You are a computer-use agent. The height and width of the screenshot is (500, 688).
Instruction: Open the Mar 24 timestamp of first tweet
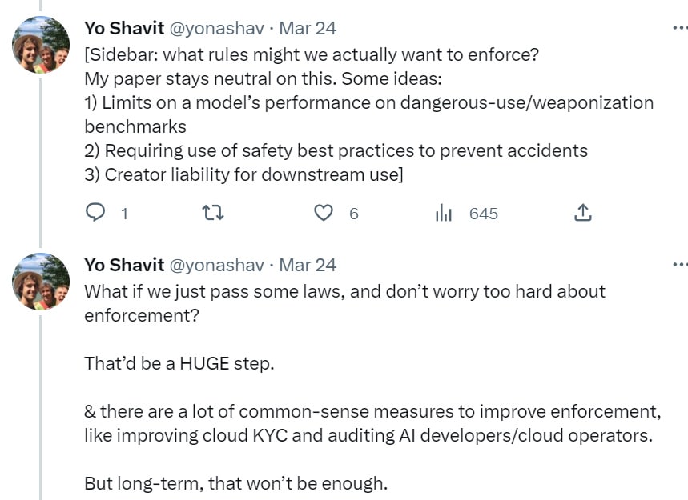tap(308, 28)
